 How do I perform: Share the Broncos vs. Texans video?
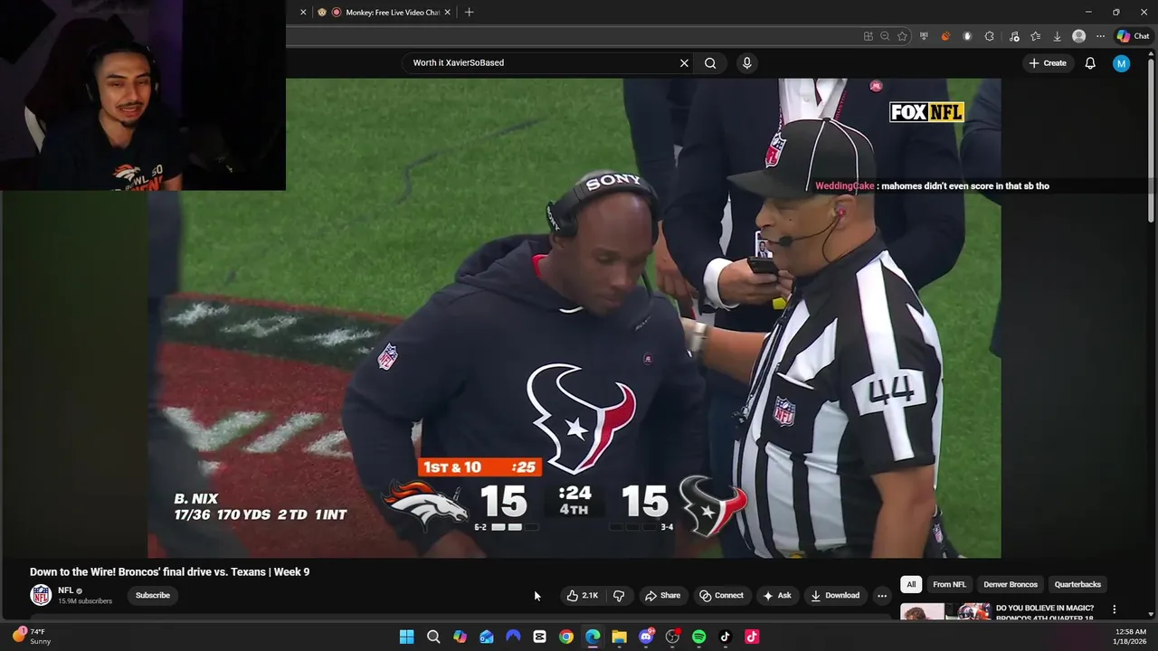pos(662,595)
